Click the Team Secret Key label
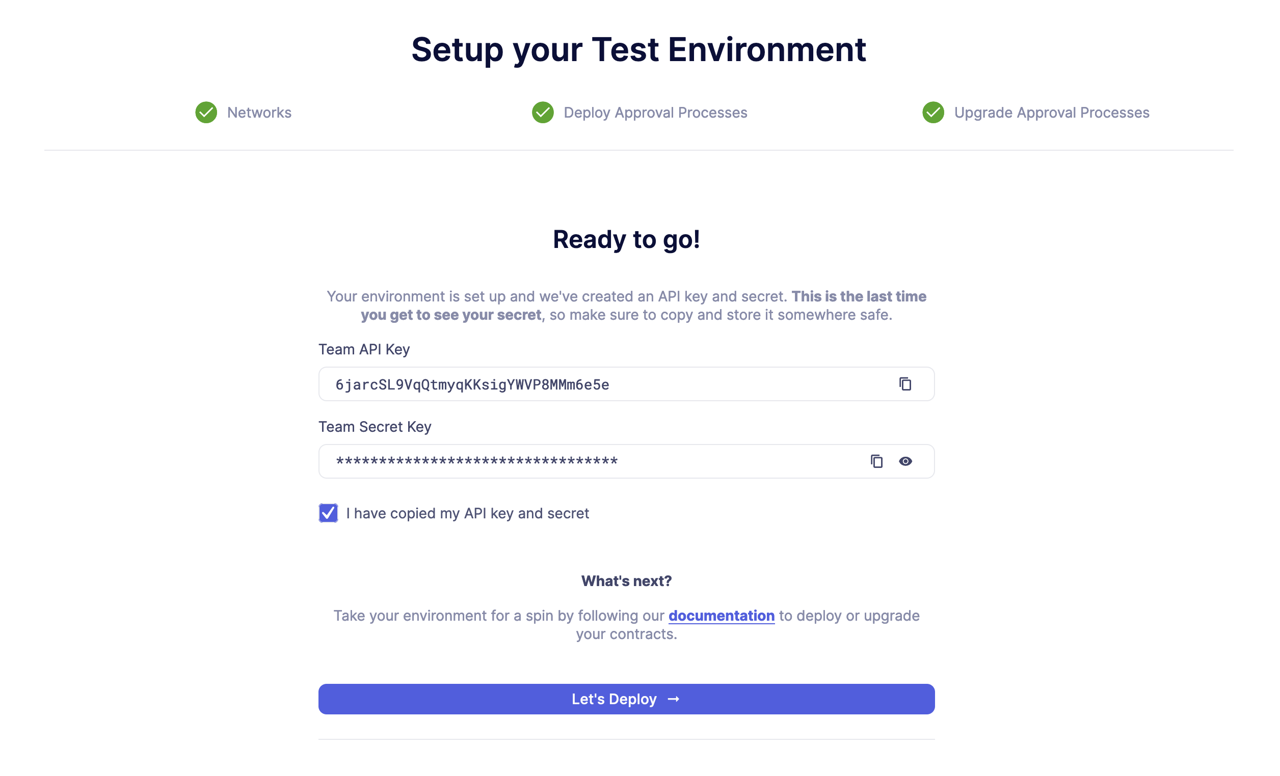Viewport: 1280px width, 776px height. tap(375, 427)
